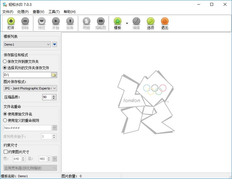The height and width of the screenshot is (179, 232).
Task: Click the Details (明细) view icon
Action: (86, 21)
